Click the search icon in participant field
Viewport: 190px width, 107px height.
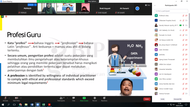tap(156, 11)
